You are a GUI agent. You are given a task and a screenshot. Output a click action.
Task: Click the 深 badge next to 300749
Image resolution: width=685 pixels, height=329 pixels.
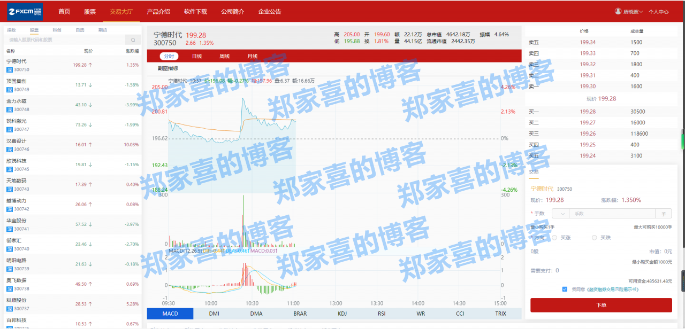9,89
